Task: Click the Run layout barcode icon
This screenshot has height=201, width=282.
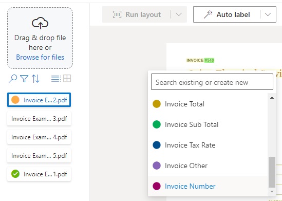Action: click(117, 14)
